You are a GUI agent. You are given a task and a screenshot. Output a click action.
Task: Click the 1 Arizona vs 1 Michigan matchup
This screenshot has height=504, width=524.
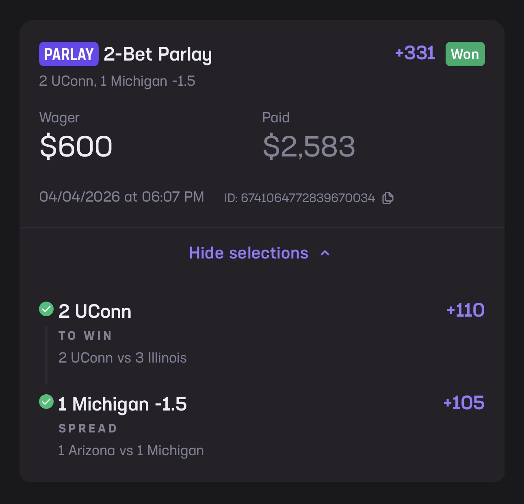coord(131,450)
